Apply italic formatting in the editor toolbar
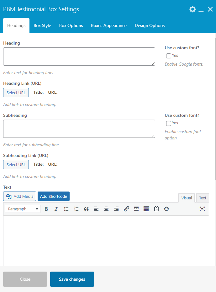Screen dimensions: 216x292 pyautogui.click(x=56, y=209)
